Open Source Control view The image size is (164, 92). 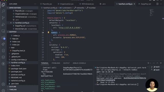(x=3, y=18)
